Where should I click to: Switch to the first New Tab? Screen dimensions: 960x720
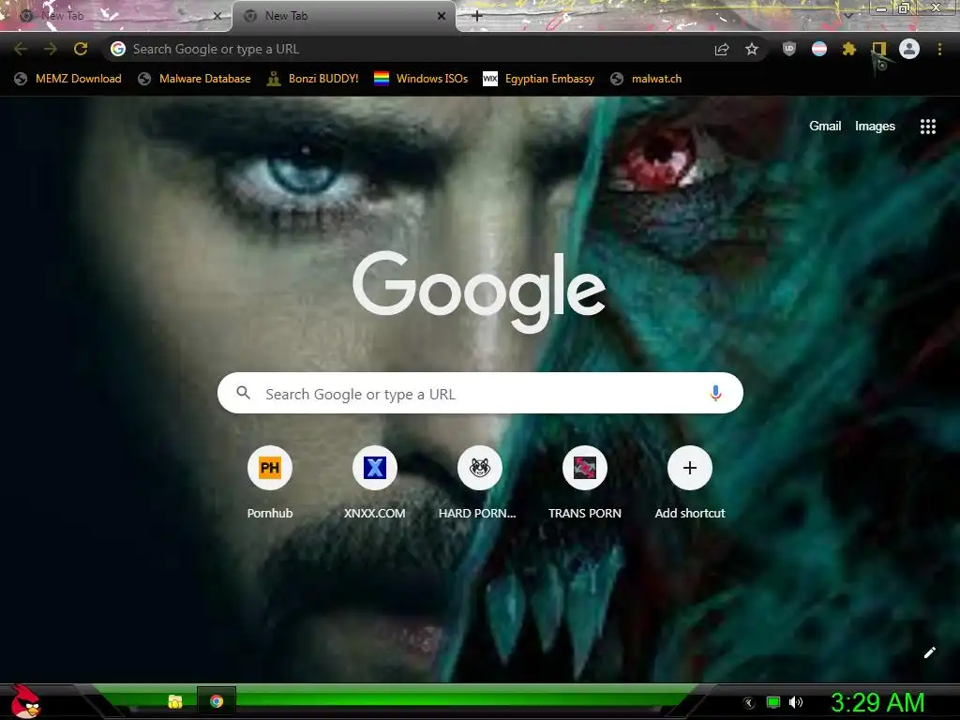(116, 16)
